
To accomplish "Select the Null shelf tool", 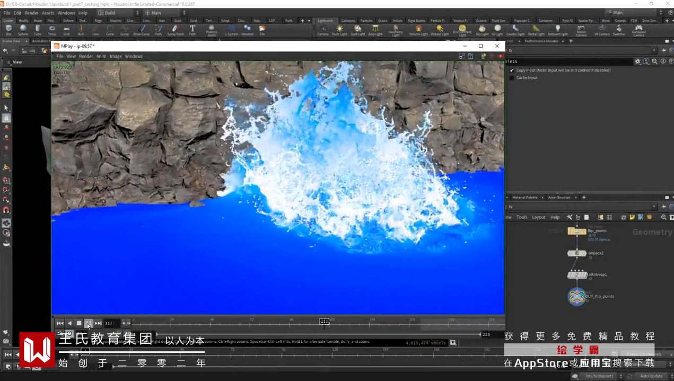I will 81,30.
